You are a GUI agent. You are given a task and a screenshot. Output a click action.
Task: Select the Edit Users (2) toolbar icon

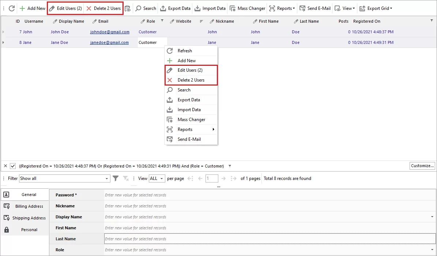click(x=65, y=8)
